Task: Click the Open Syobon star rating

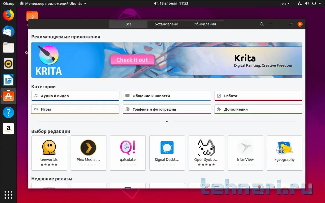Action: click(x=206, y=165)
